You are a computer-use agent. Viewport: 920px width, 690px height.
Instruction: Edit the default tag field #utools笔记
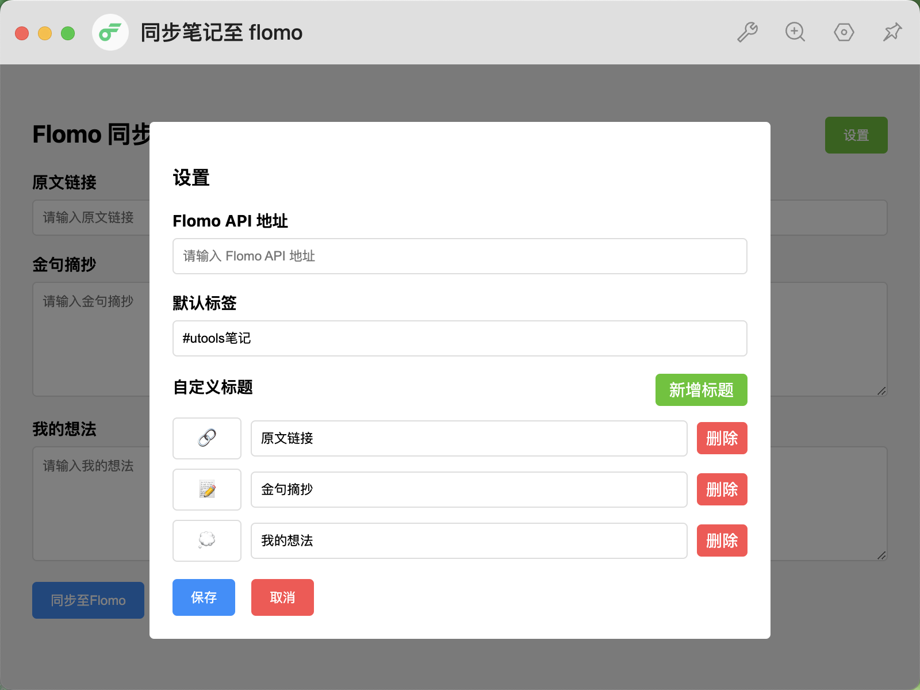[460, 338]
